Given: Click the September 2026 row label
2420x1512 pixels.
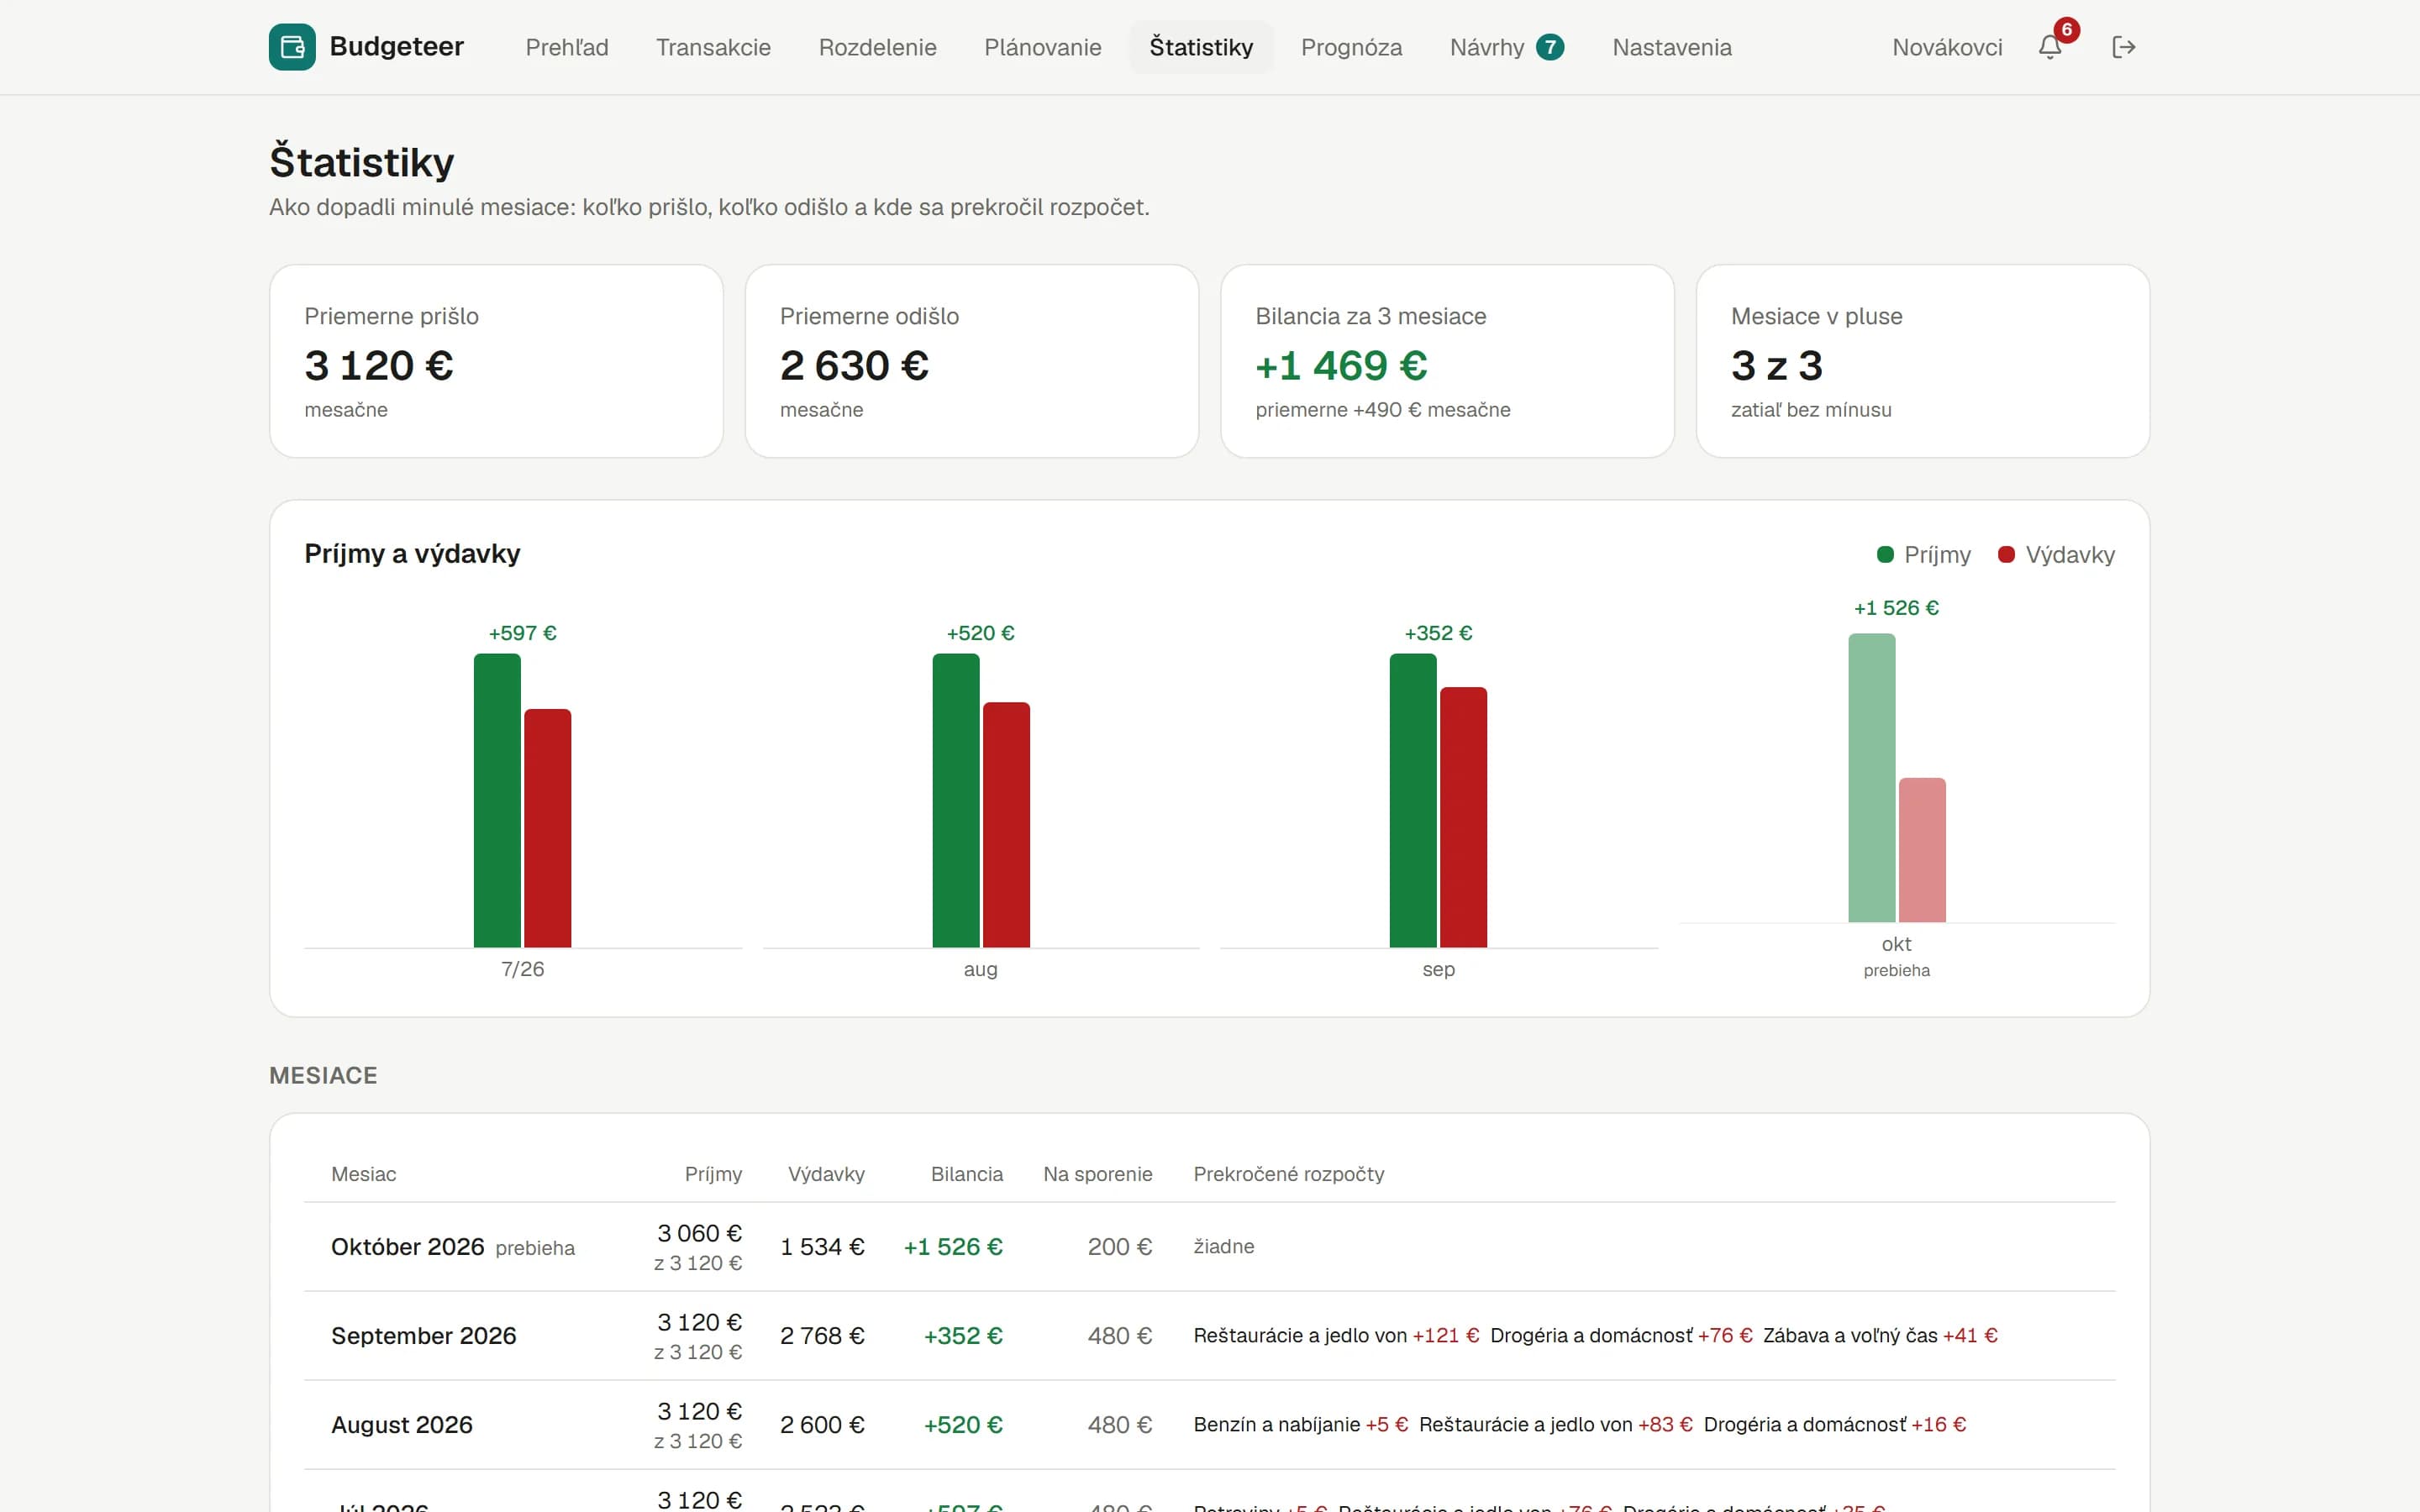Looking at the screenshot, I should click(x=423, y=1336).
